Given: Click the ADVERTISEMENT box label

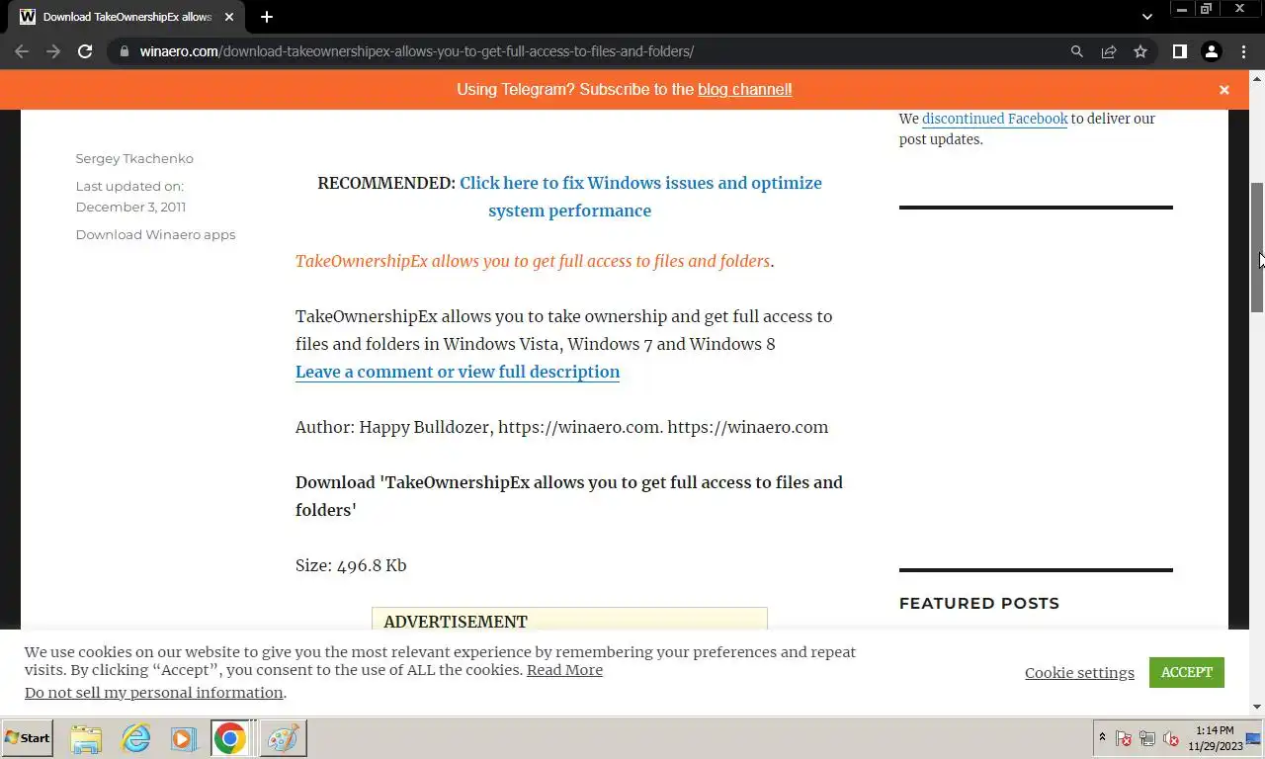Looking at the screenshot, I should pyautogui.click(x=456, y=622).
